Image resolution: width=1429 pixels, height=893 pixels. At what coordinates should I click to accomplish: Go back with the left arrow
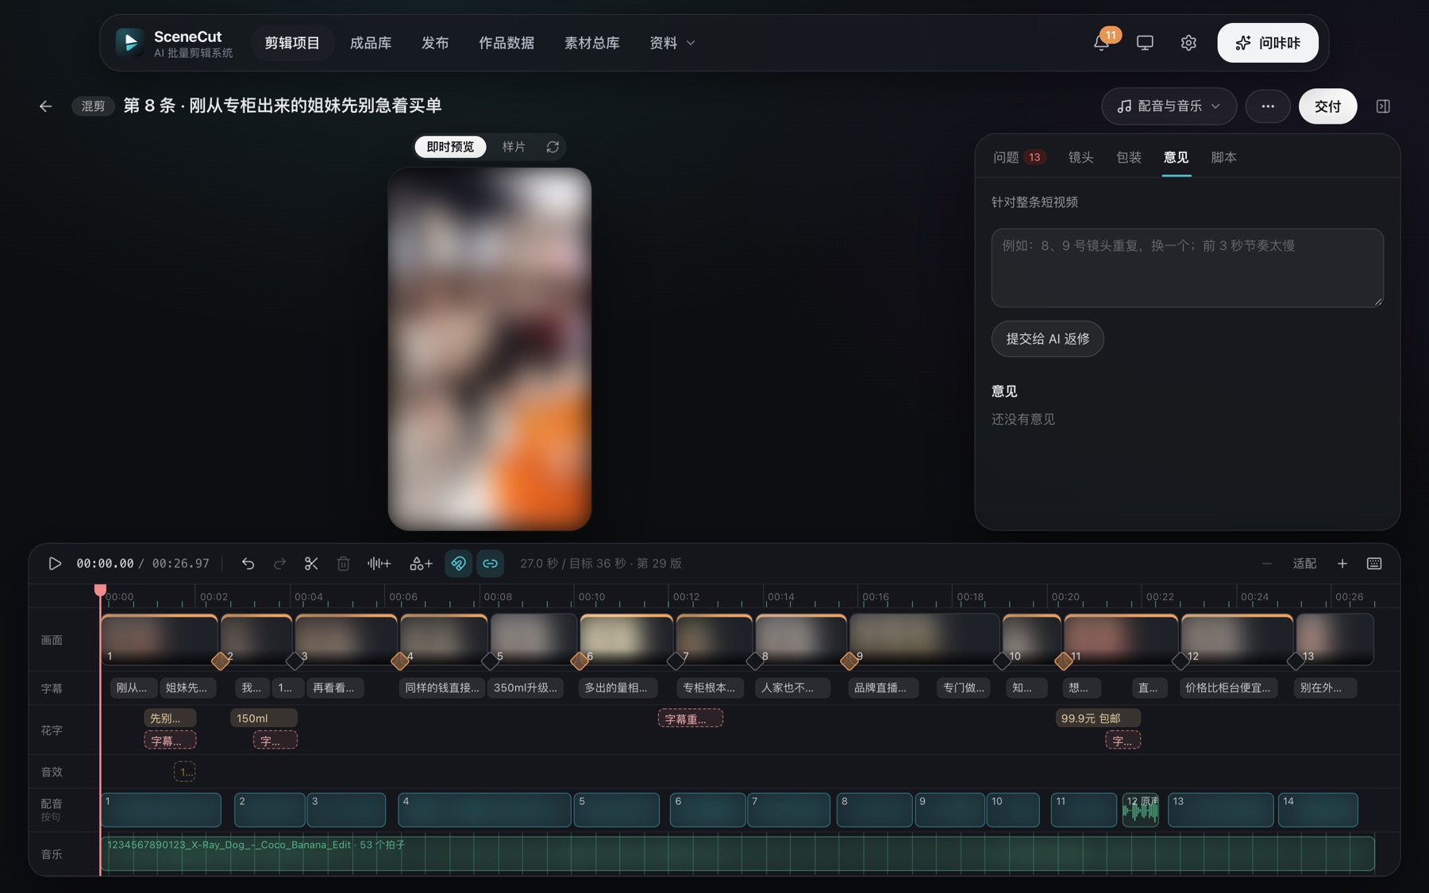tap(45, 106)
